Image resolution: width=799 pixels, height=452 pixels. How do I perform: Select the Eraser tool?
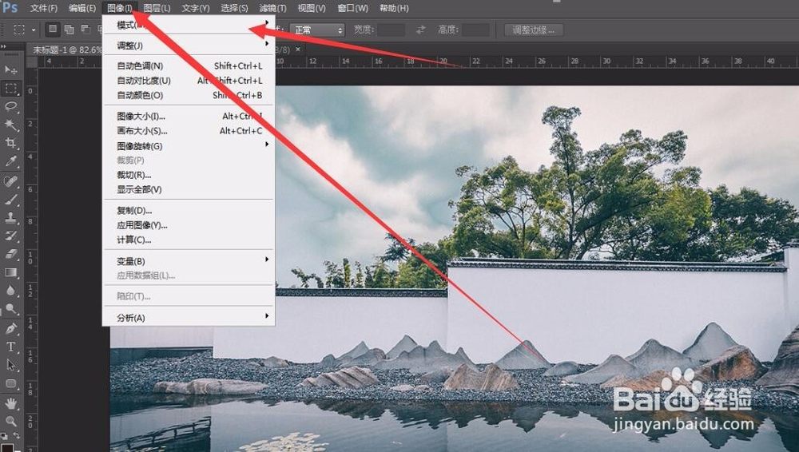10,254
